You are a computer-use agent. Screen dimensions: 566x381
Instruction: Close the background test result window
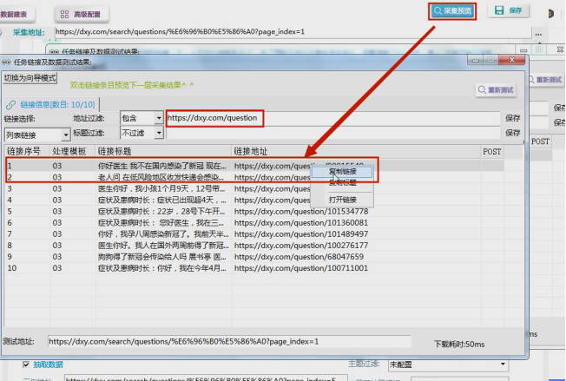(560, 49)
